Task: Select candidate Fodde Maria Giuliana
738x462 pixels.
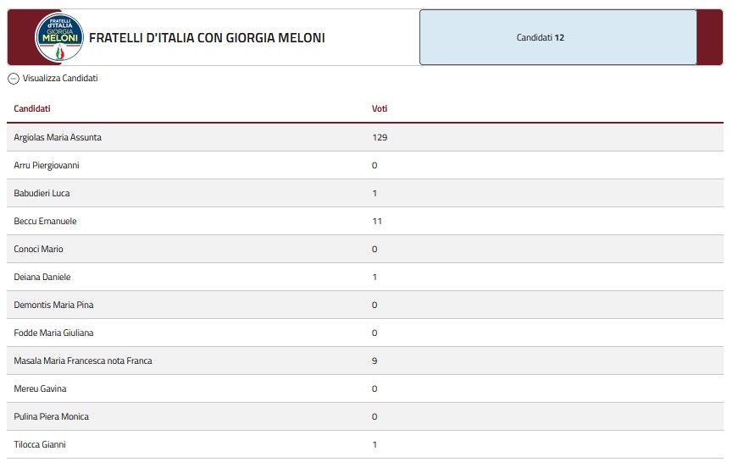Action: point(53,333)
